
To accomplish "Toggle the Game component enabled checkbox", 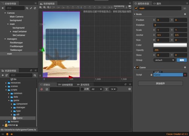I will point(138,67).
